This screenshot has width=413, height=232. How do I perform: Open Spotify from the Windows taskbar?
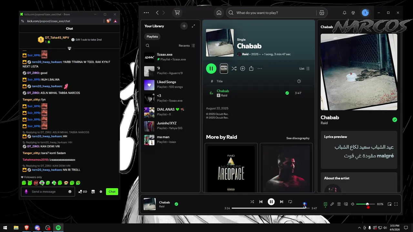click(58, 227)
